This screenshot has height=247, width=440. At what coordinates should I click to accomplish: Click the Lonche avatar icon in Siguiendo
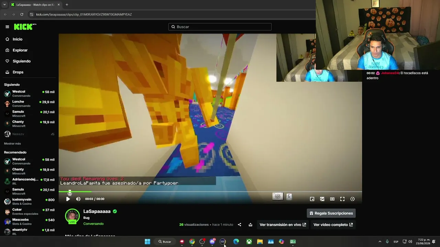tap(7, 104)
